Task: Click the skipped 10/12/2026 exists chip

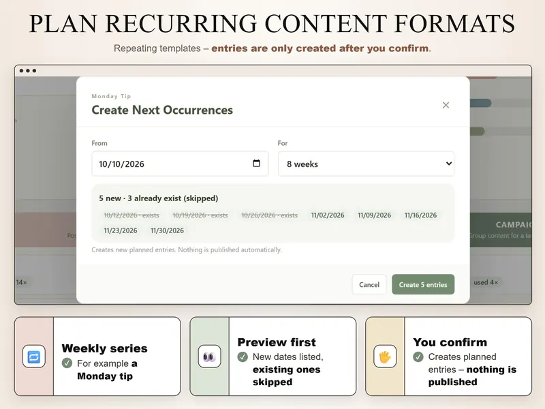Action: 131,215
